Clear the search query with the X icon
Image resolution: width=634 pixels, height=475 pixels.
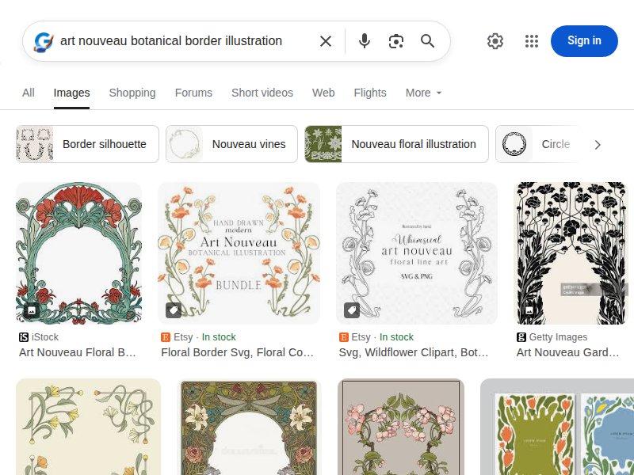tap(325, 41)
